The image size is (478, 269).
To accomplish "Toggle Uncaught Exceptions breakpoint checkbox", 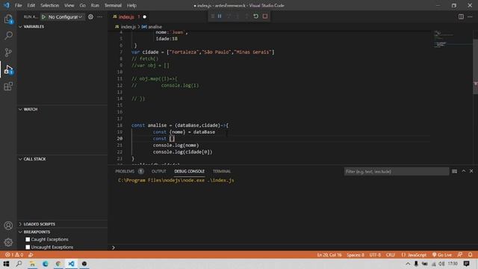I will pyautogui.click(x=28, y=247).
